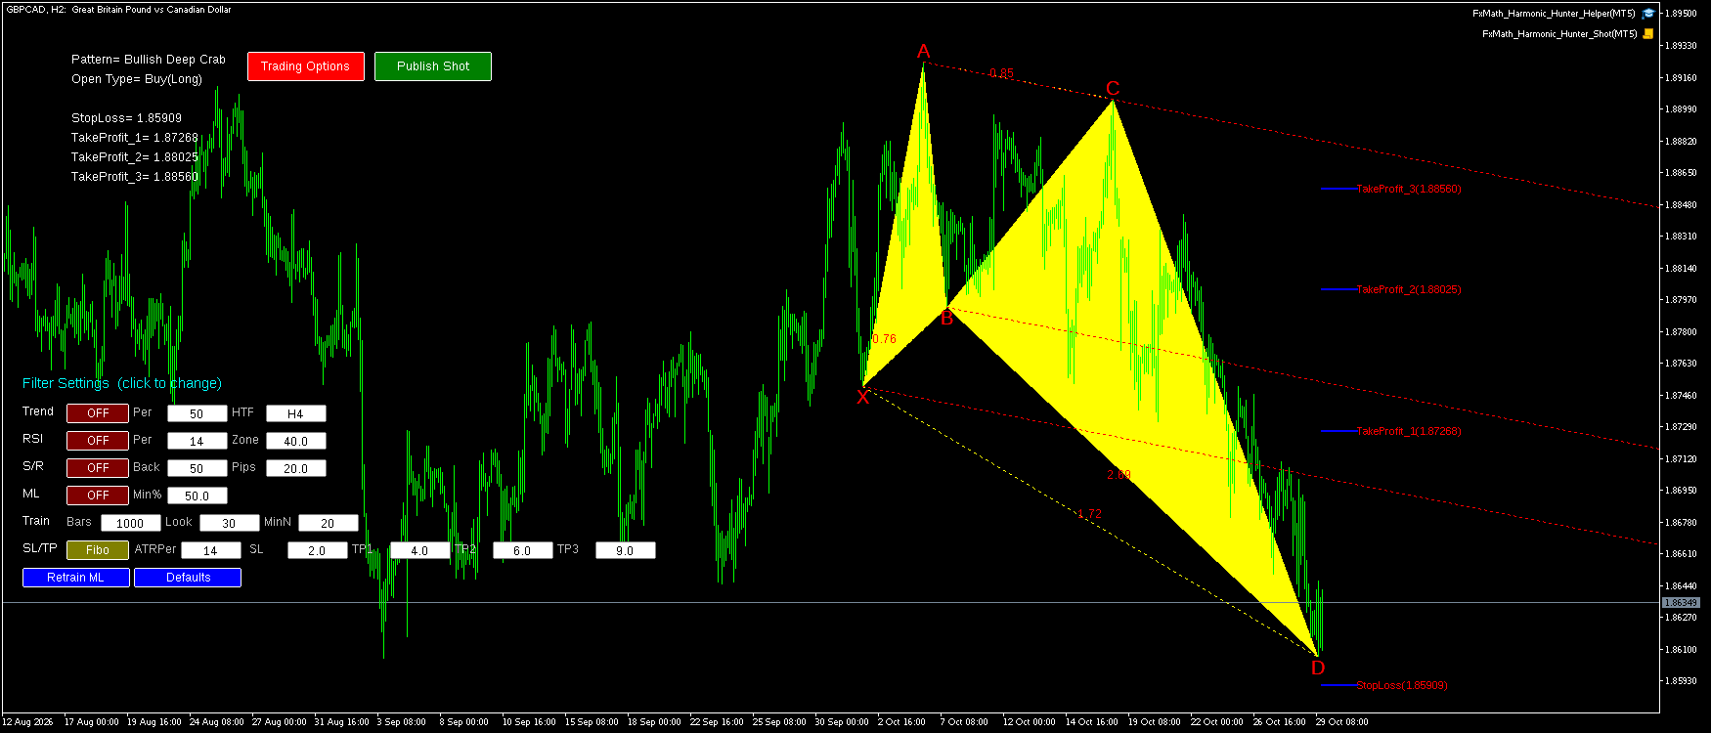This screenshot has height=733, width=1711.
Task: Switch the SL/TP Fibo mode button
Action: (98, 550)
